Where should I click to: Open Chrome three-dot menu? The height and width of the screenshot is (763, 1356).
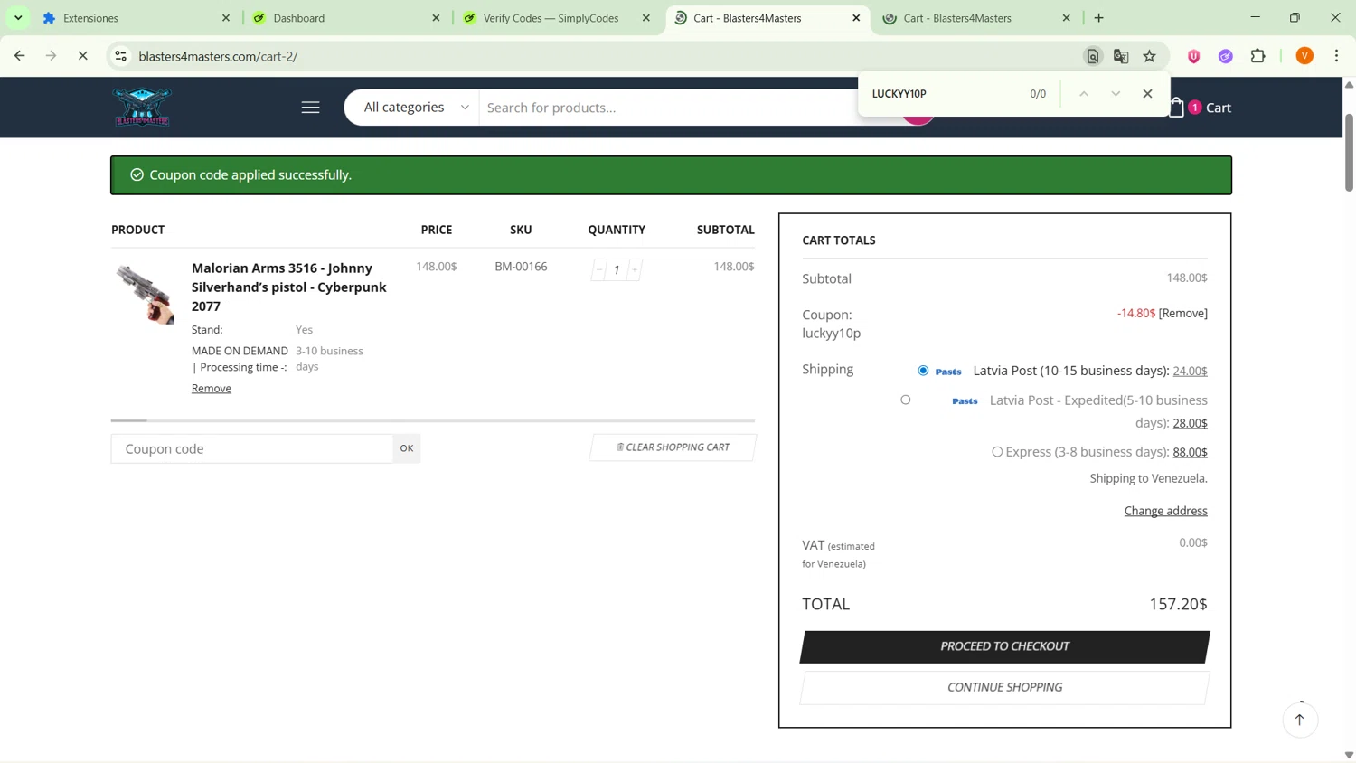(1337, 56)
